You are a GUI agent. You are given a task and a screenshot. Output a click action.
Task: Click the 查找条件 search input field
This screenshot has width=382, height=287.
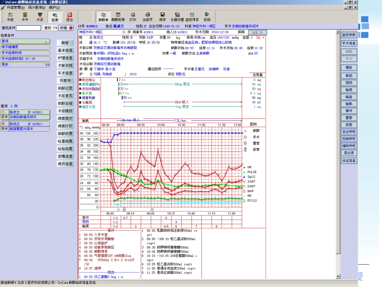click(x=28, y=28)
